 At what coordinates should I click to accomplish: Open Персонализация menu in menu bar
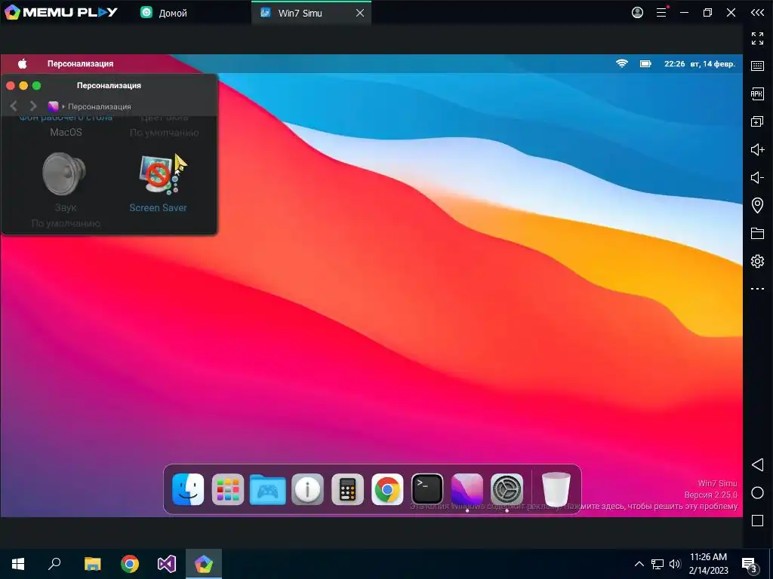(x=80, y=63)
